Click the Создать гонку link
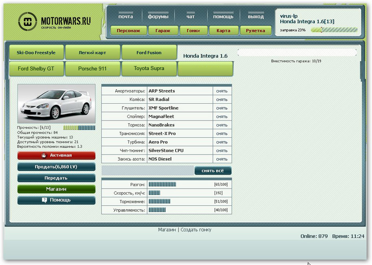 [x=196, y=230]
